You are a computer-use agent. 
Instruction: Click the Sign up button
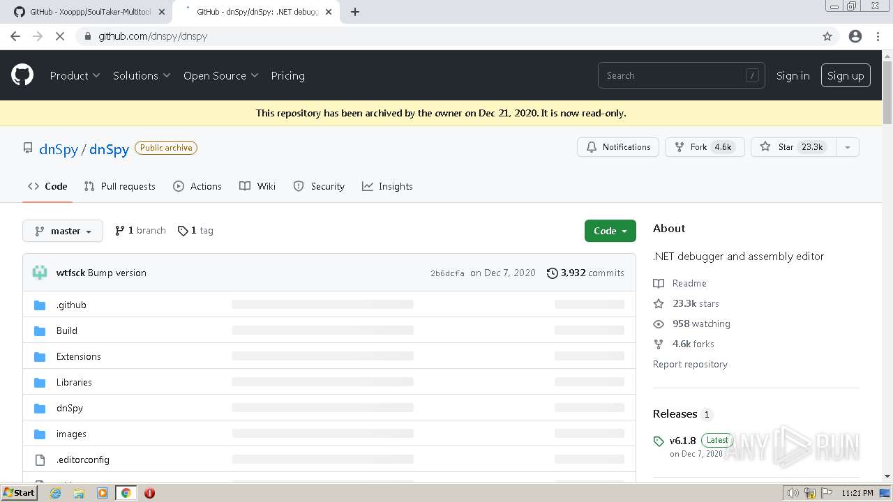coord(846,75)
